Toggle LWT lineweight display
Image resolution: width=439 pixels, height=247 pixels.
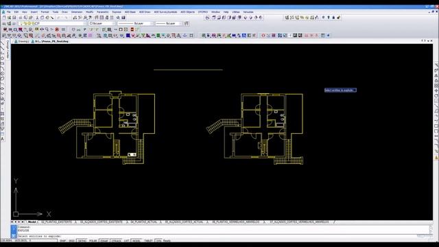pos(126,241)
